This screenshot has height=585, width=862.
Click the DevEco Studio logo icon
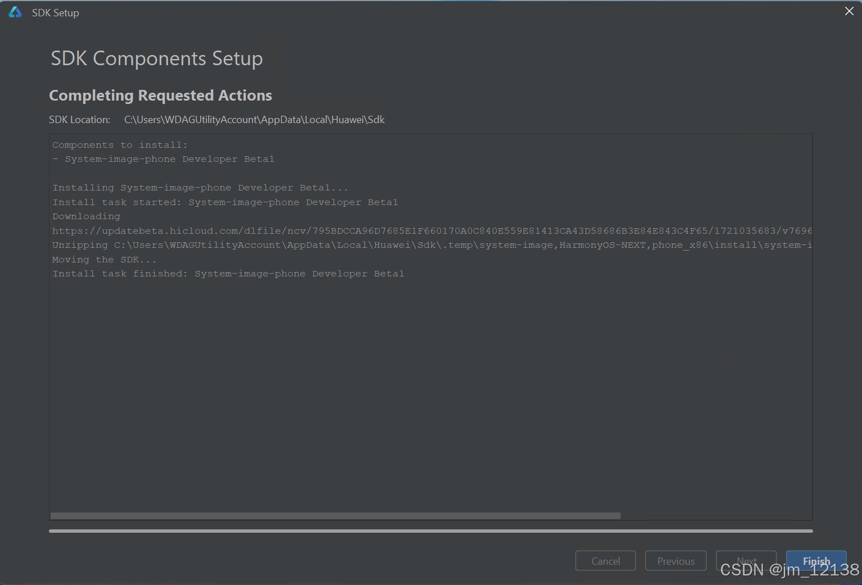click(x=15, y=12)
